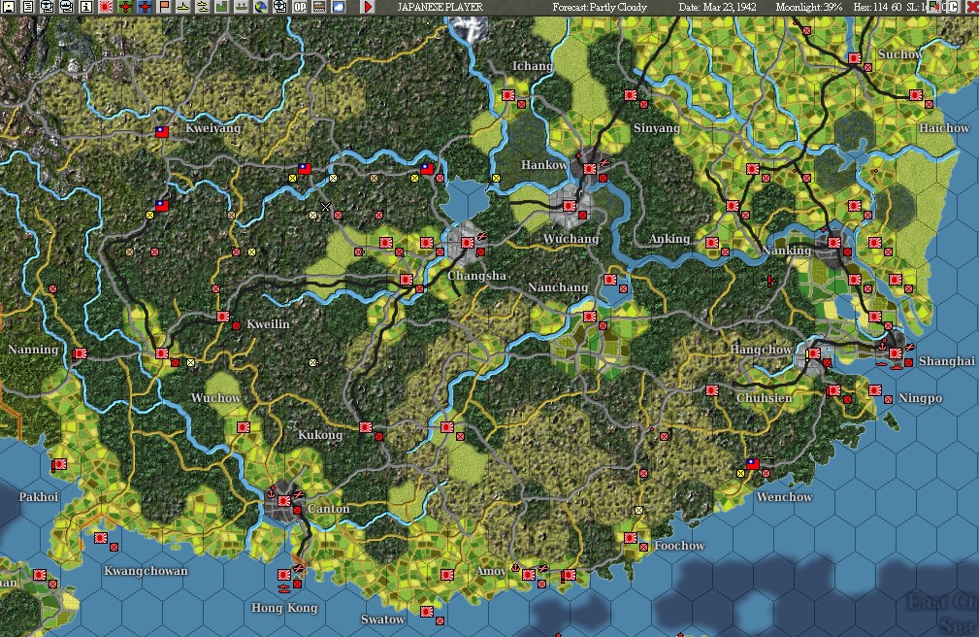
Task: Select the Canton Japanese base flag
Action: [284, 501]
